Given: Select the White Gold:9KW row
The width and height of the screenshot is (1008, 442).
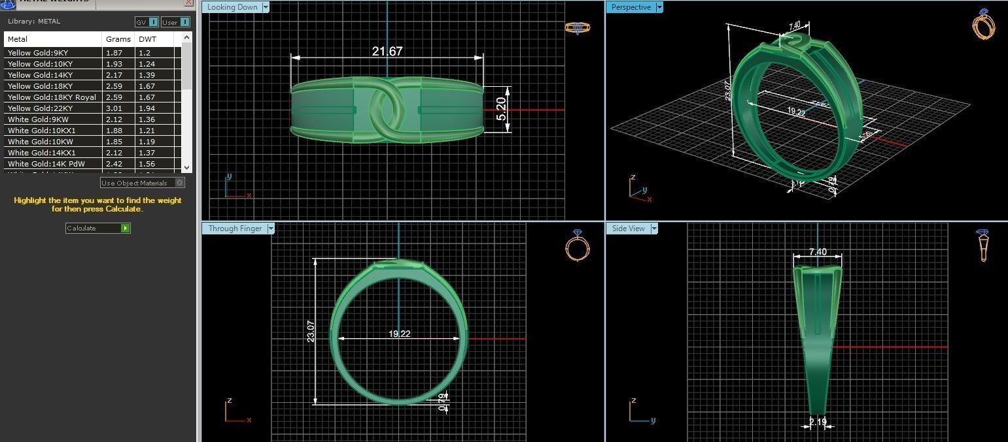Looking at the screenshot, I should tap(93, 119).
